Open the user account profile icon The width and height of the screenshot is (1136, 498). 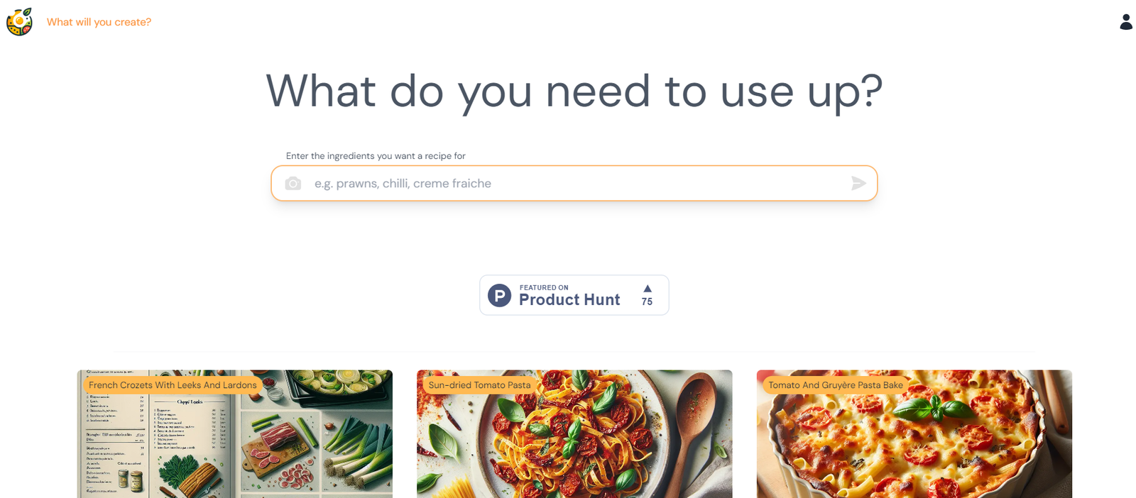click(1125, 22)
